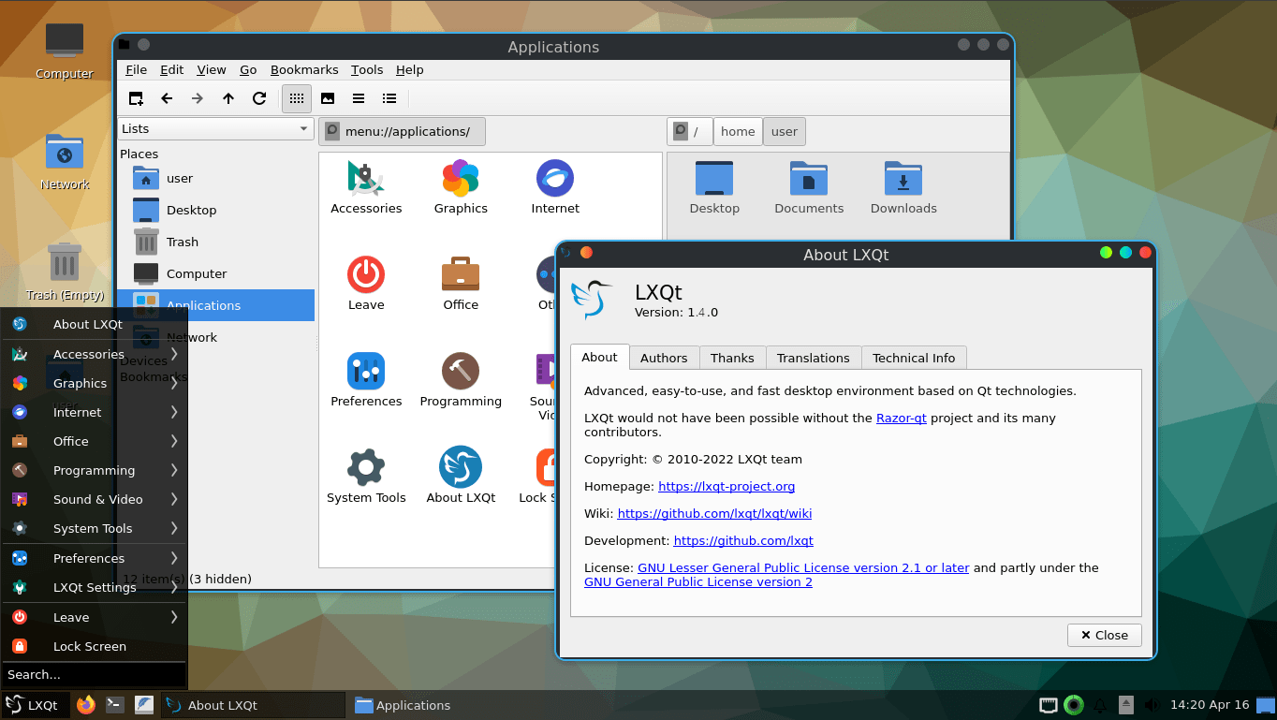The width and height of the screenshot is (1277, 720).
Task: Navigate back in the Applications view
Action: pyautogui.click(x=167, y=98)
